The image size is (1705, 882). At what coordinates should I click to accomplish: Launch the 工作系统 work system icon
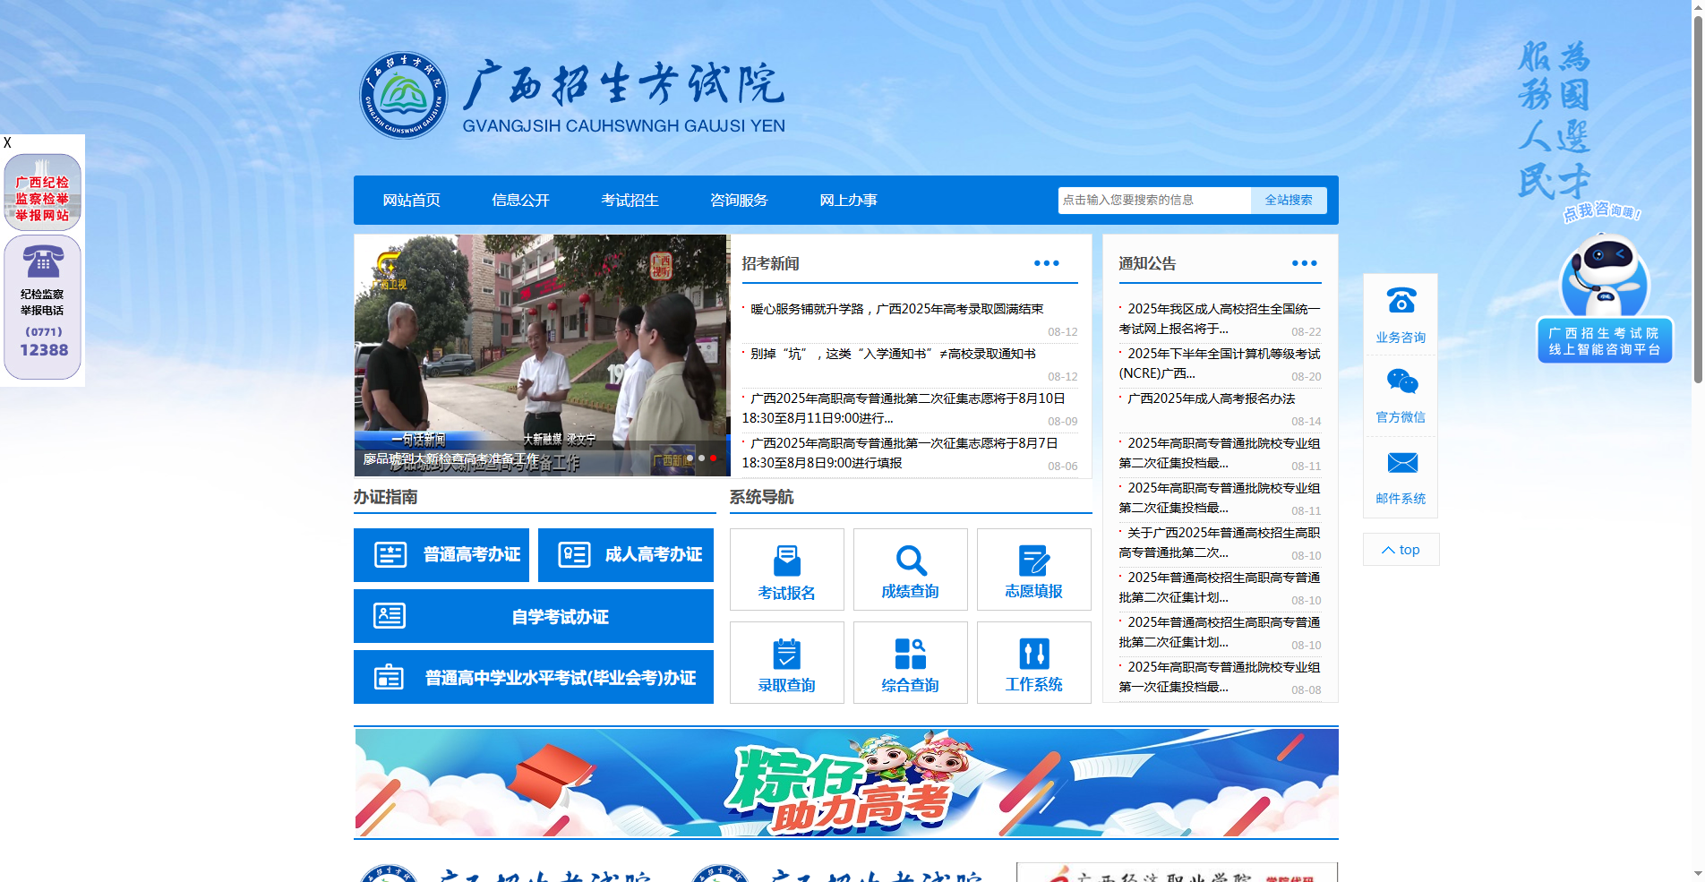click(x=1033, y=663)
